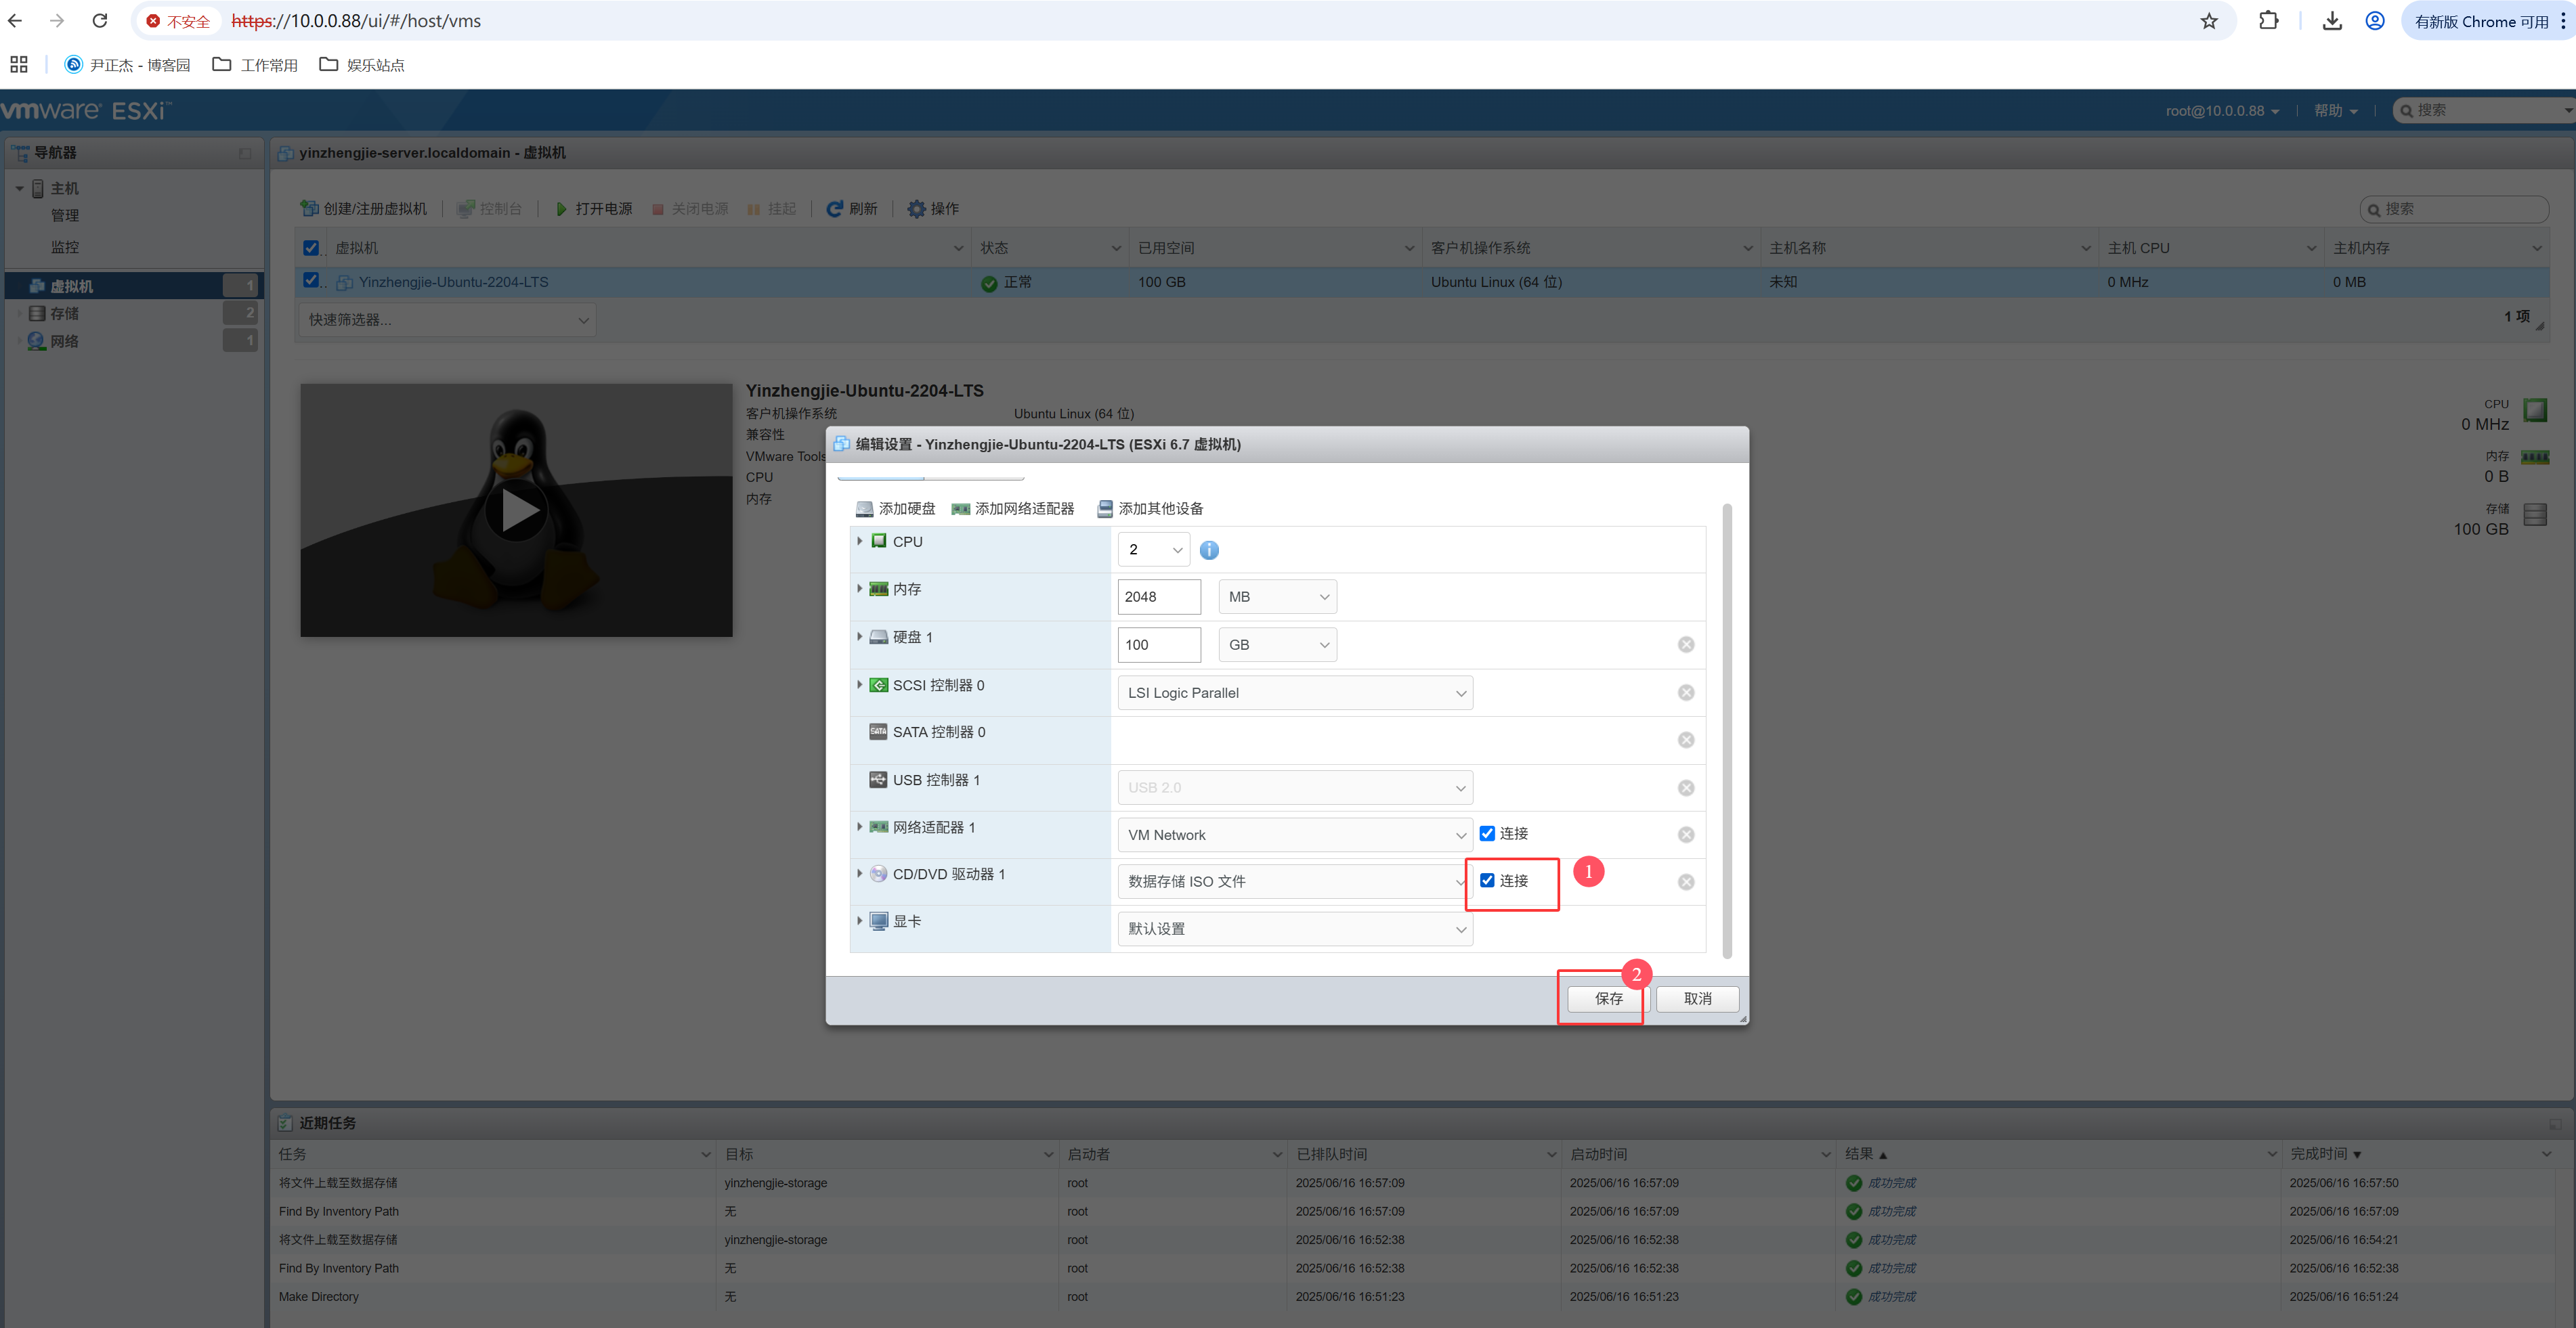Click the memory size input field
The width and height of the screenshot is (2576, 1328).
click(1158, 596)
